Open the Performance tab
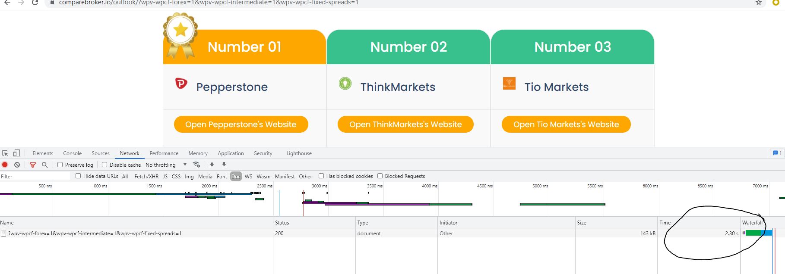Viewport: 785px width, 274px height. [164, 153]
